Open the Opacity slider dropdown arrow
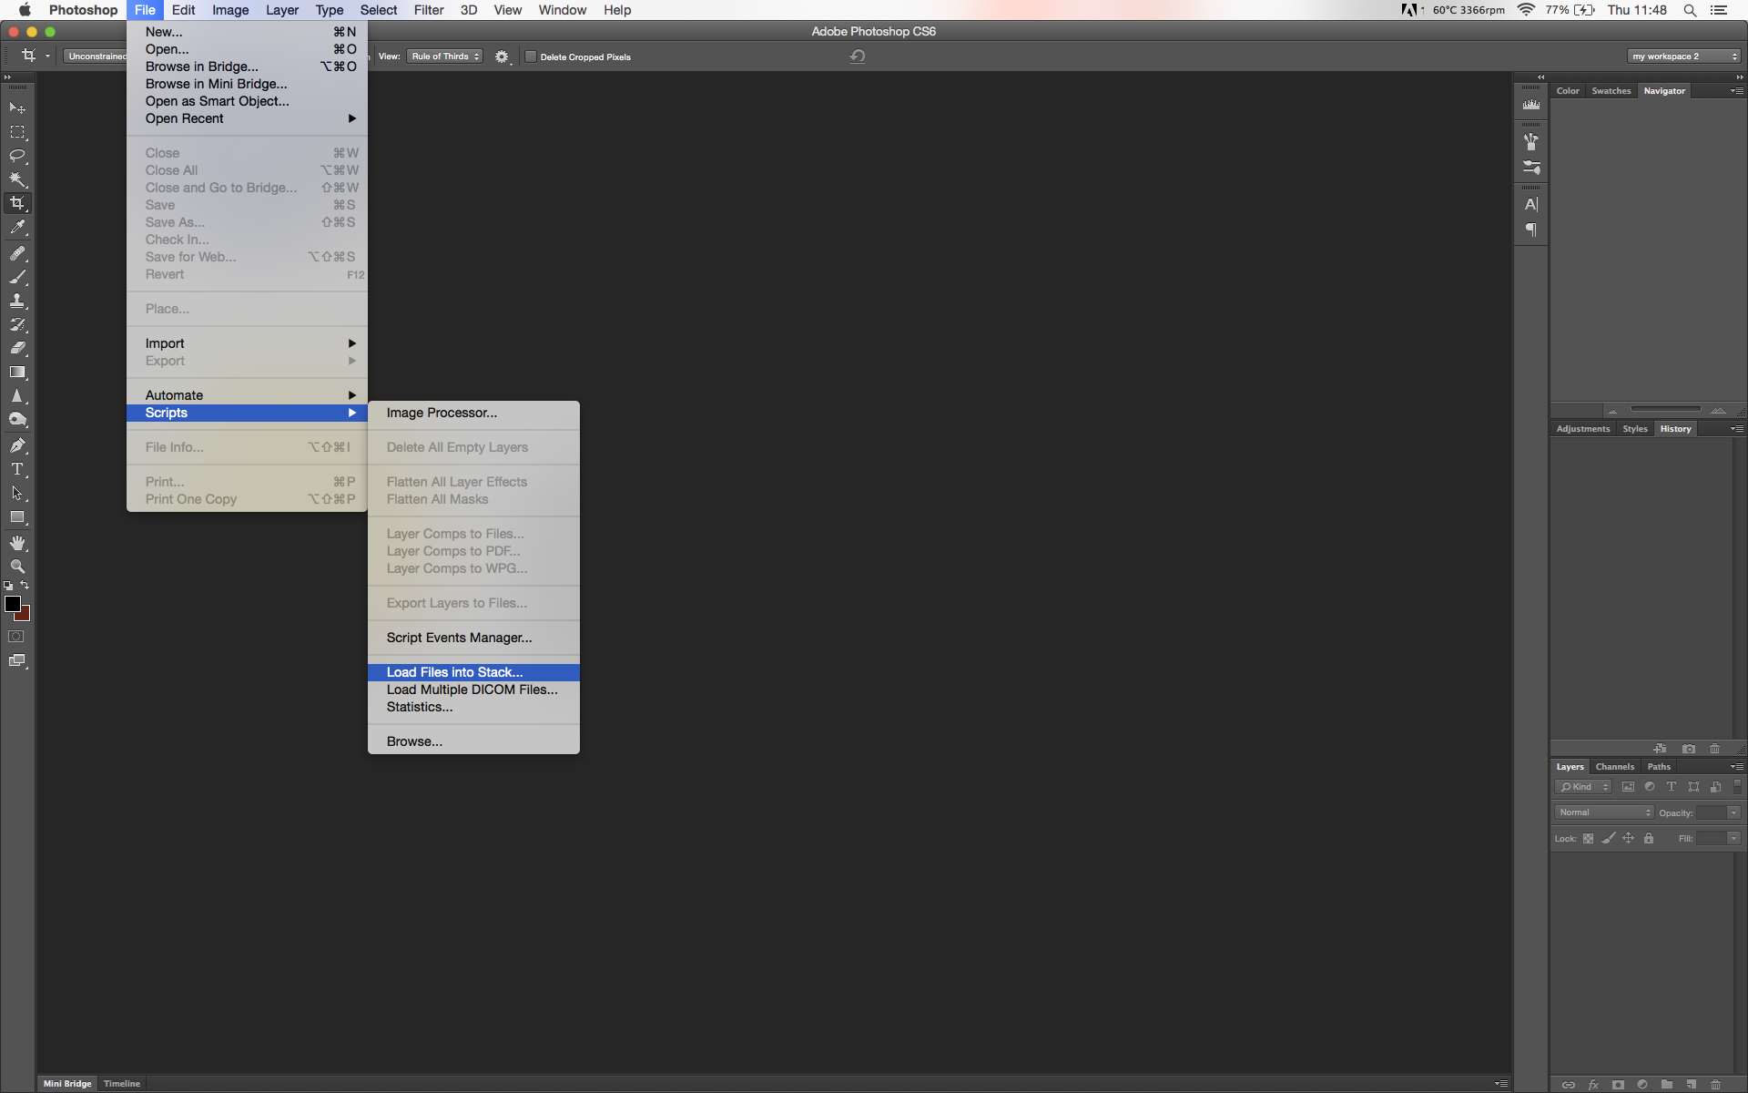 pyautogui.click(x=1733, y=812)
